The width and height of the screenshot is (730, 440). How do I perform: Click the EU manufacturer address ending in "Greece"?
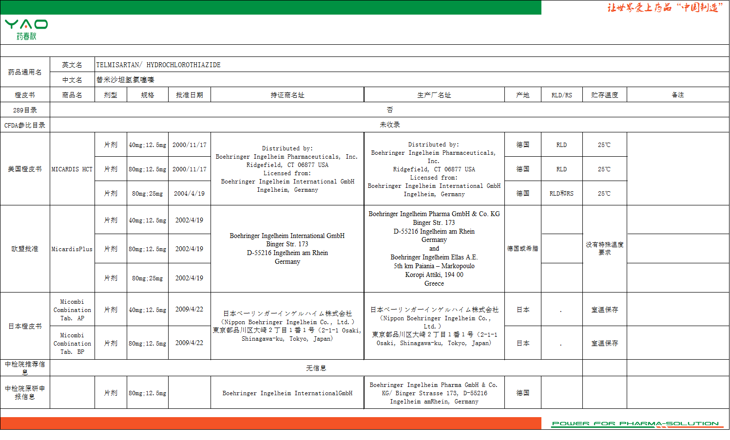coord(434,249)
